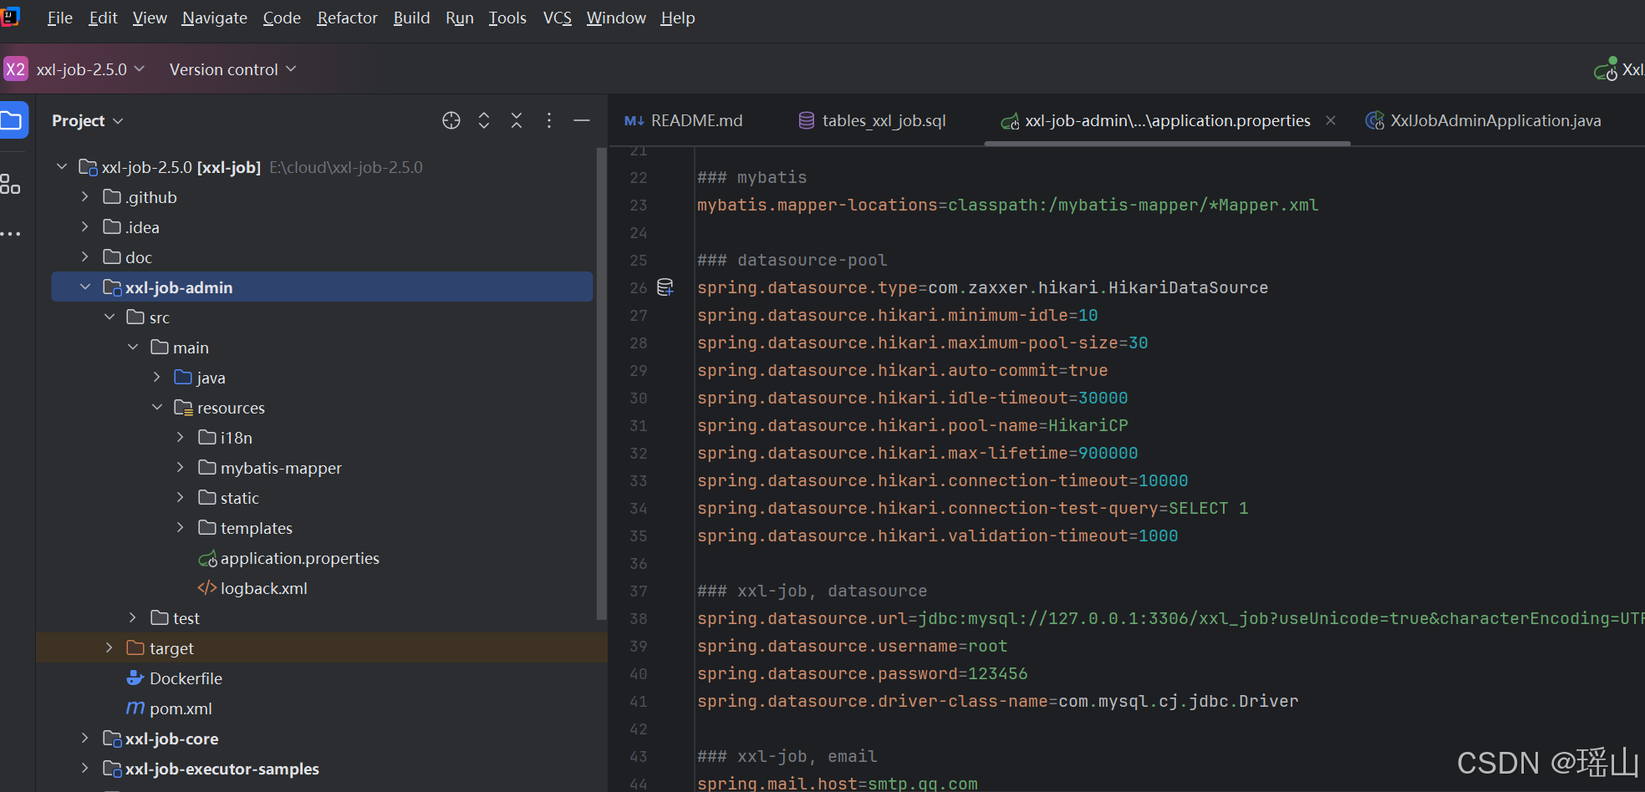The height and width of the screenshot is (792, 1645).
Task: Open the Structure tool window icon
Action: (x=10, y=184)
